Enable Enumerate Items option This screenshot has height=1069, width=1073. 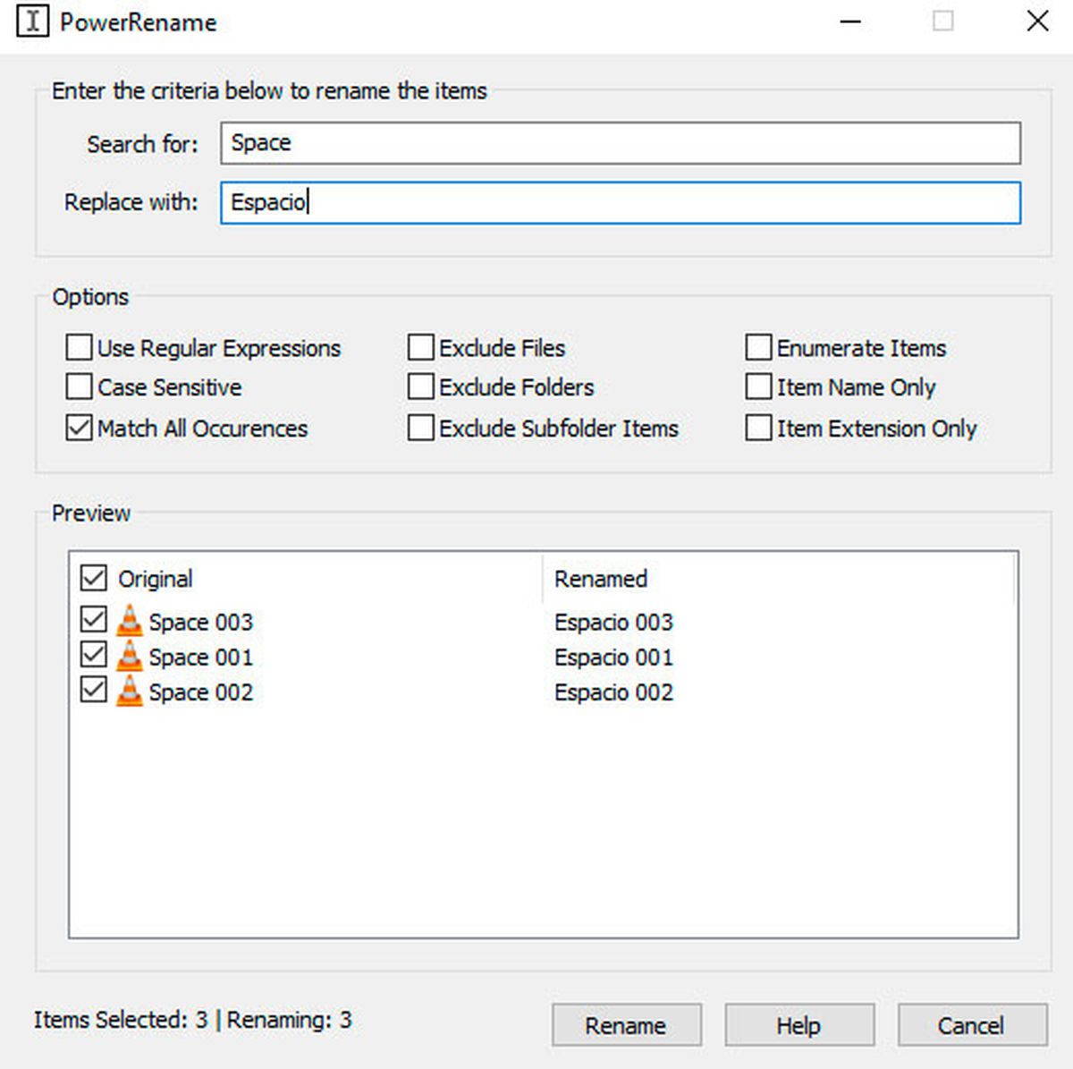(758, 347)
